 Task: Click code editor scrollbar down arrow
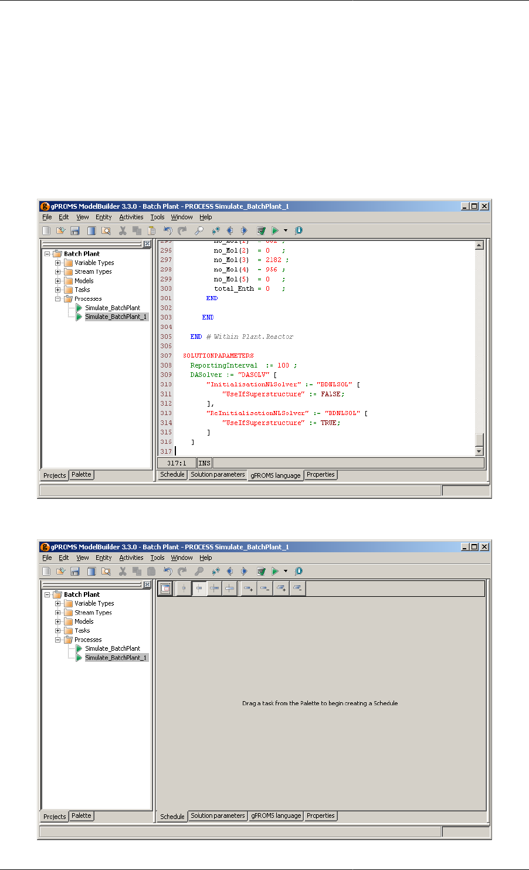479,451
